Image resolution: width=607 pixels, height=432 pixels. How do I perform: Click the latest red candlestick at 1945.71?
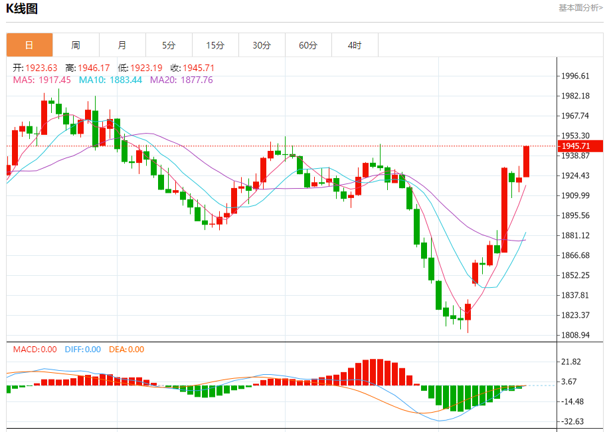tap(527, 162)
